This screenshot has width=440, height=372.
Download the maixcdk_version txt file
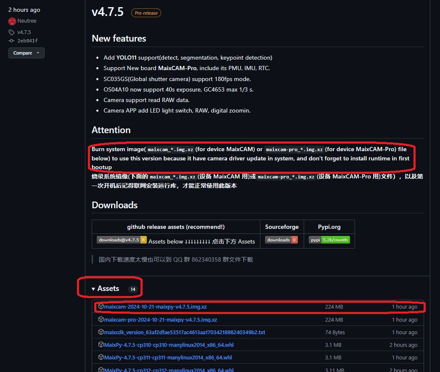click(184, 332)
